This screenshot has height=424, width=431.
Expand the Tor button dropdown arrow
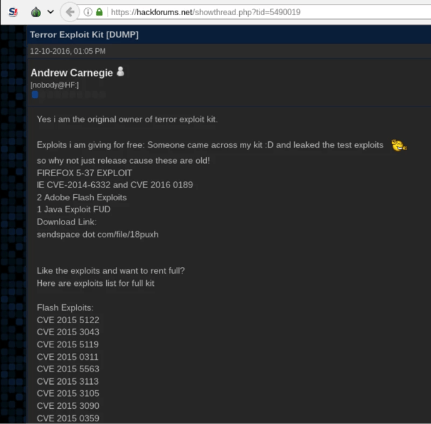50,12
